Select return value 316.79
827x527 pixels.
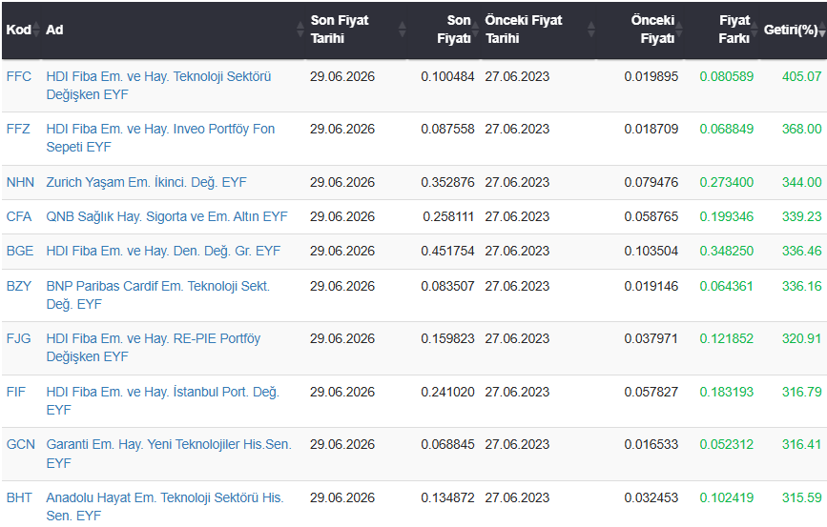coord(801,392)
